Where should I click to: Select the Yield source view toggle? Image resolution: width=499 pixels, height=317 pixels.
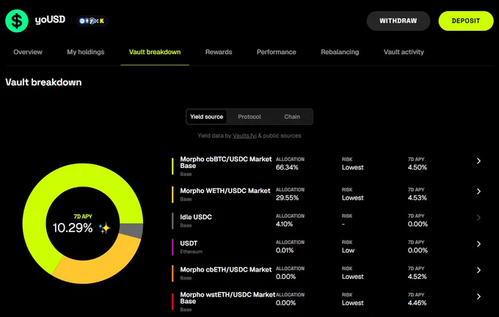pos(206,117)
